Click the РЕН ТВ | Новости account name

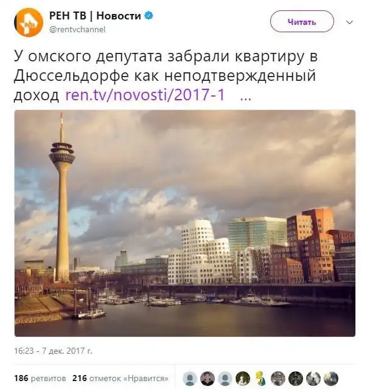tap(95, 16)
